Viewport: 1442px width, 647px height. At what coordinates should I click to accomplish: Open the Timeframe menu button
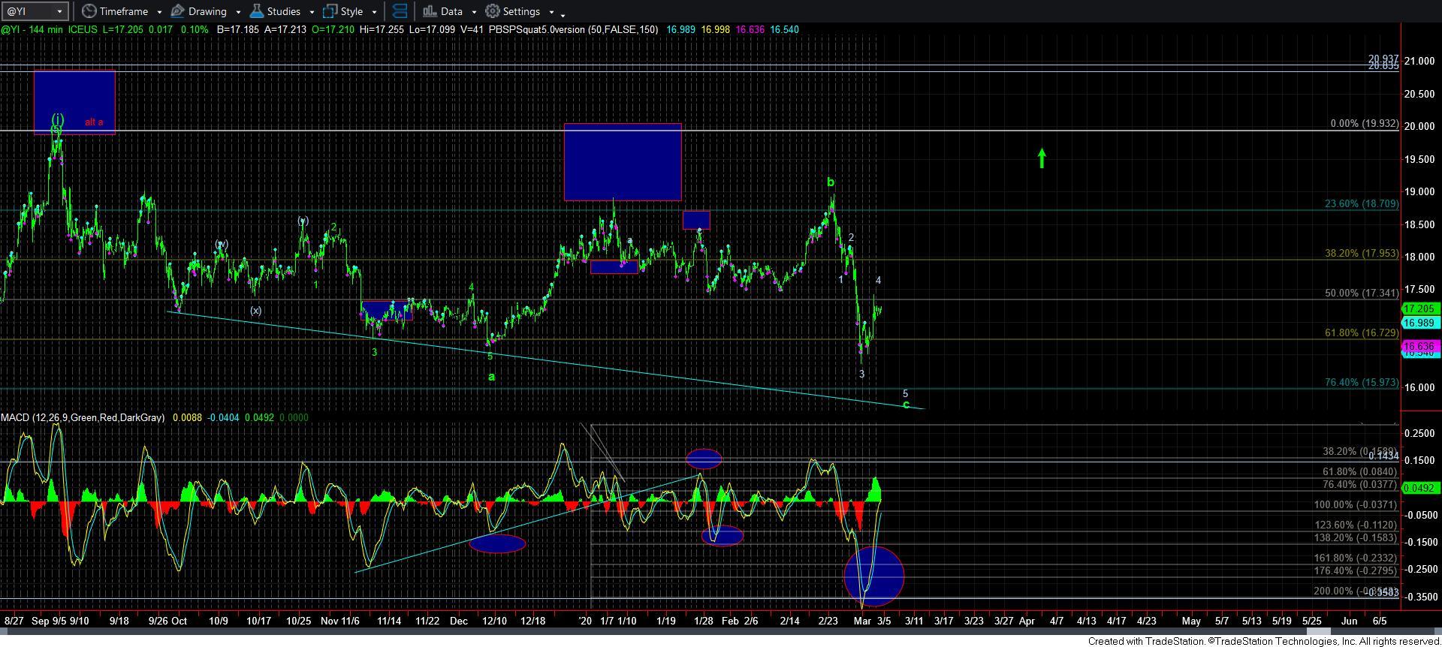115,11
